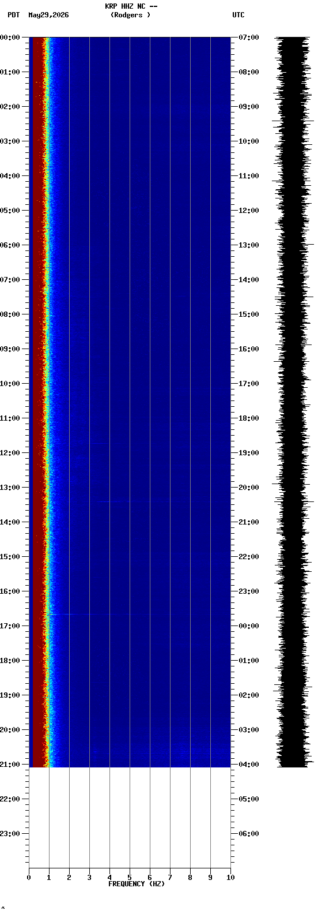This screenshot has width=318, height=914.
Task: Click the UTC '04:00' time label
Action: coord(248,765)
